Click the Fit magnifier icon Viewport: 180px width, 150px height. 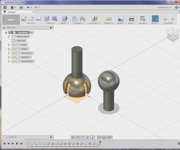pyautogui.click(x=91, y=137)
